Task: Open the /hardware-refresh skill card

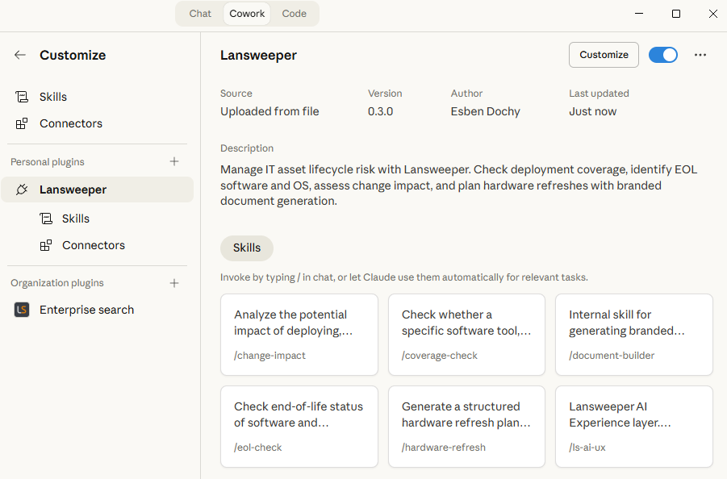Action: [466, 427]
